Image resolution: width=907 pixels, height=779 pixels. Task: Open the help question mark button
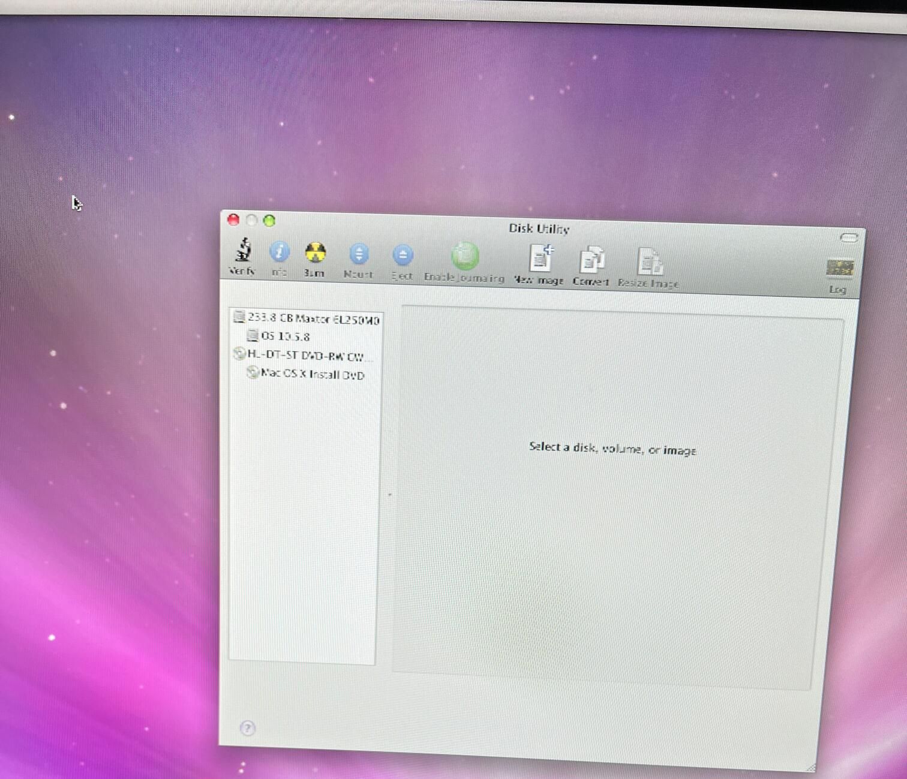[x=247, y=728]
